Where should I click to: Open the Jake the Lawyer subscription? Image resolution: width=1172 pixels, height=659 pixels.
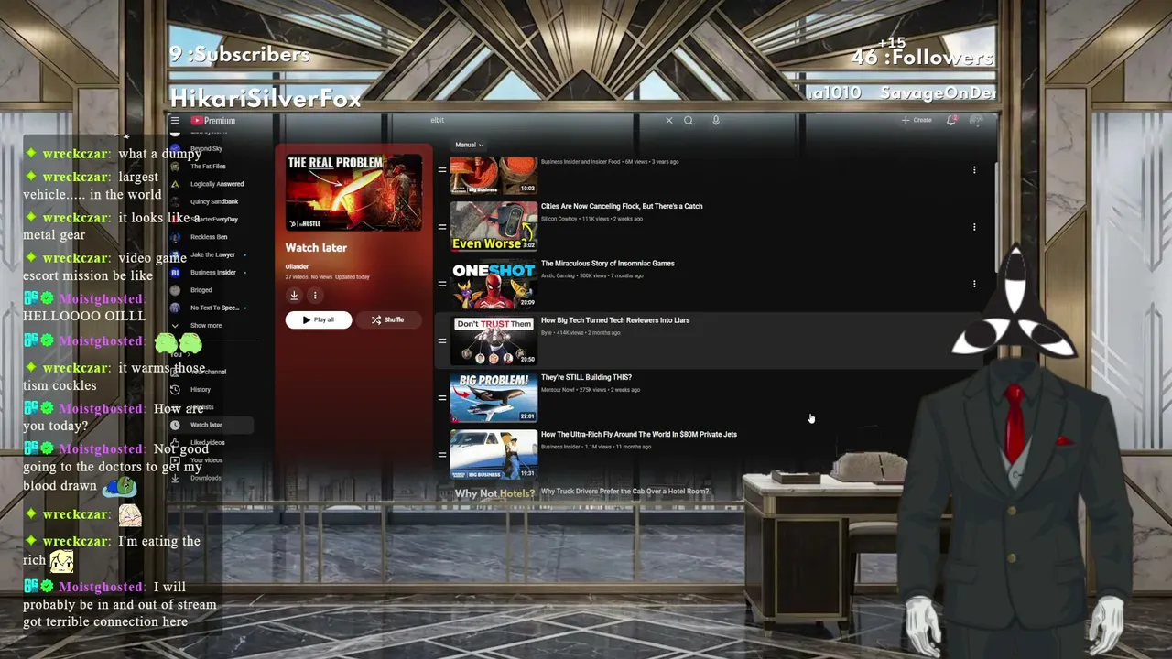click(x=210, y=254)
